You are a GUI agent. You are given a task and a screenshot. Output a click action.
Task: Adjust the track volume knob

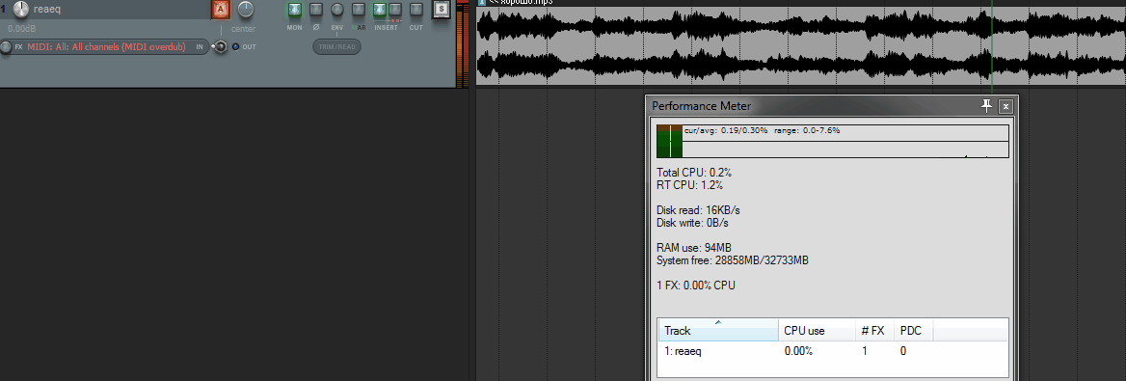[x=21, y=10]
